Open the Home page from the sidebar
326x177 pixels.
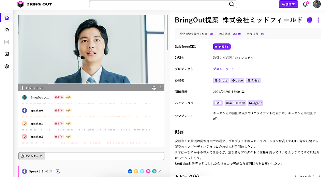tap(7, 18)
